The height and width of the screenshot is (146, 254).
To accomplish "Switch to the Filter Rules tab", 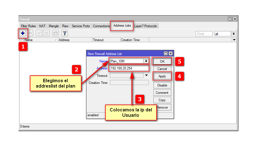I will coord(28,26).
